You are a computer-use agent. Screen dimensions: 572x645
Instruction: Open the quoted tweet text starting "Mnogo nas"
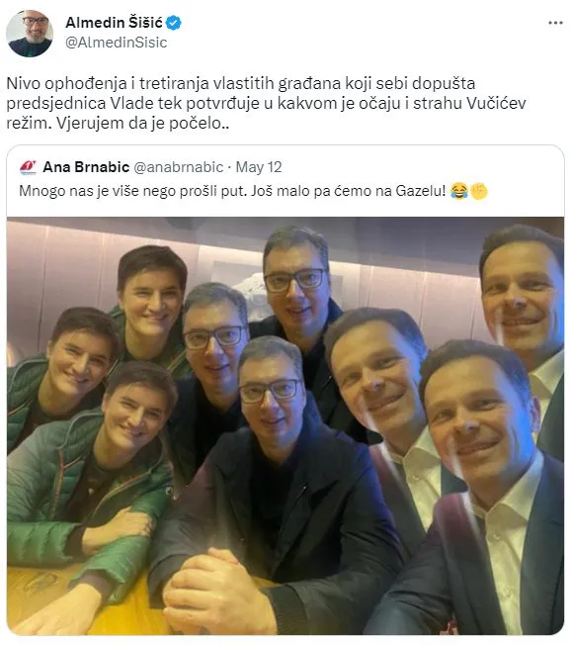(253, 191)
